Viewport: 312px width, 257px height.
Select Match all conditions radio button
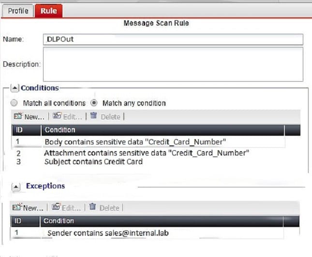point(14,103)
